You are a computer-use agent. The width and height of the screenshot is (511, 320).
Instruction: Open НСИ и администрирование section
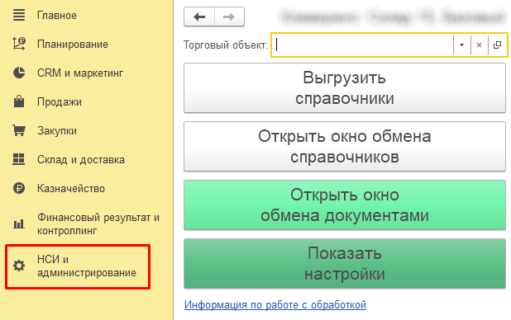coord(86,266)
